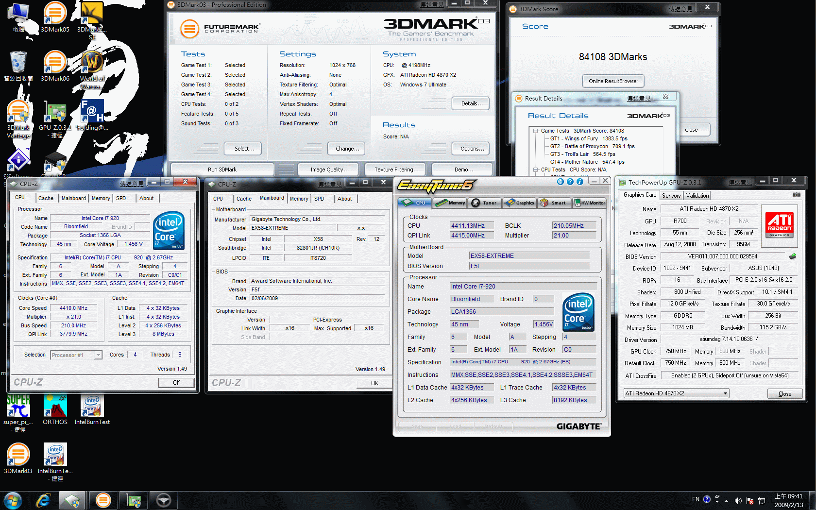This screenshot has width=816, height=510.
Task: Open the 3DMark03 desktop shortcut
Action: pyautogui.click(x=18, y=459)
